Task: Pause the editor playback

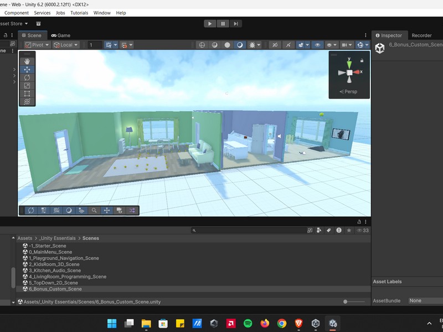Action: tap(223, 23)
